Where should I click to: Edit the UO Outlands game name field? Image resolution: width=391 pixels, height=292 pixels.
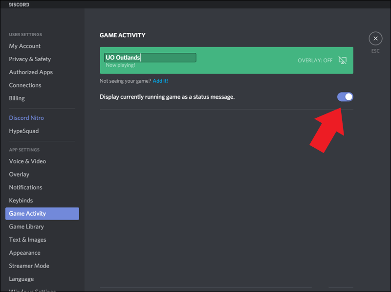(150, 58)
